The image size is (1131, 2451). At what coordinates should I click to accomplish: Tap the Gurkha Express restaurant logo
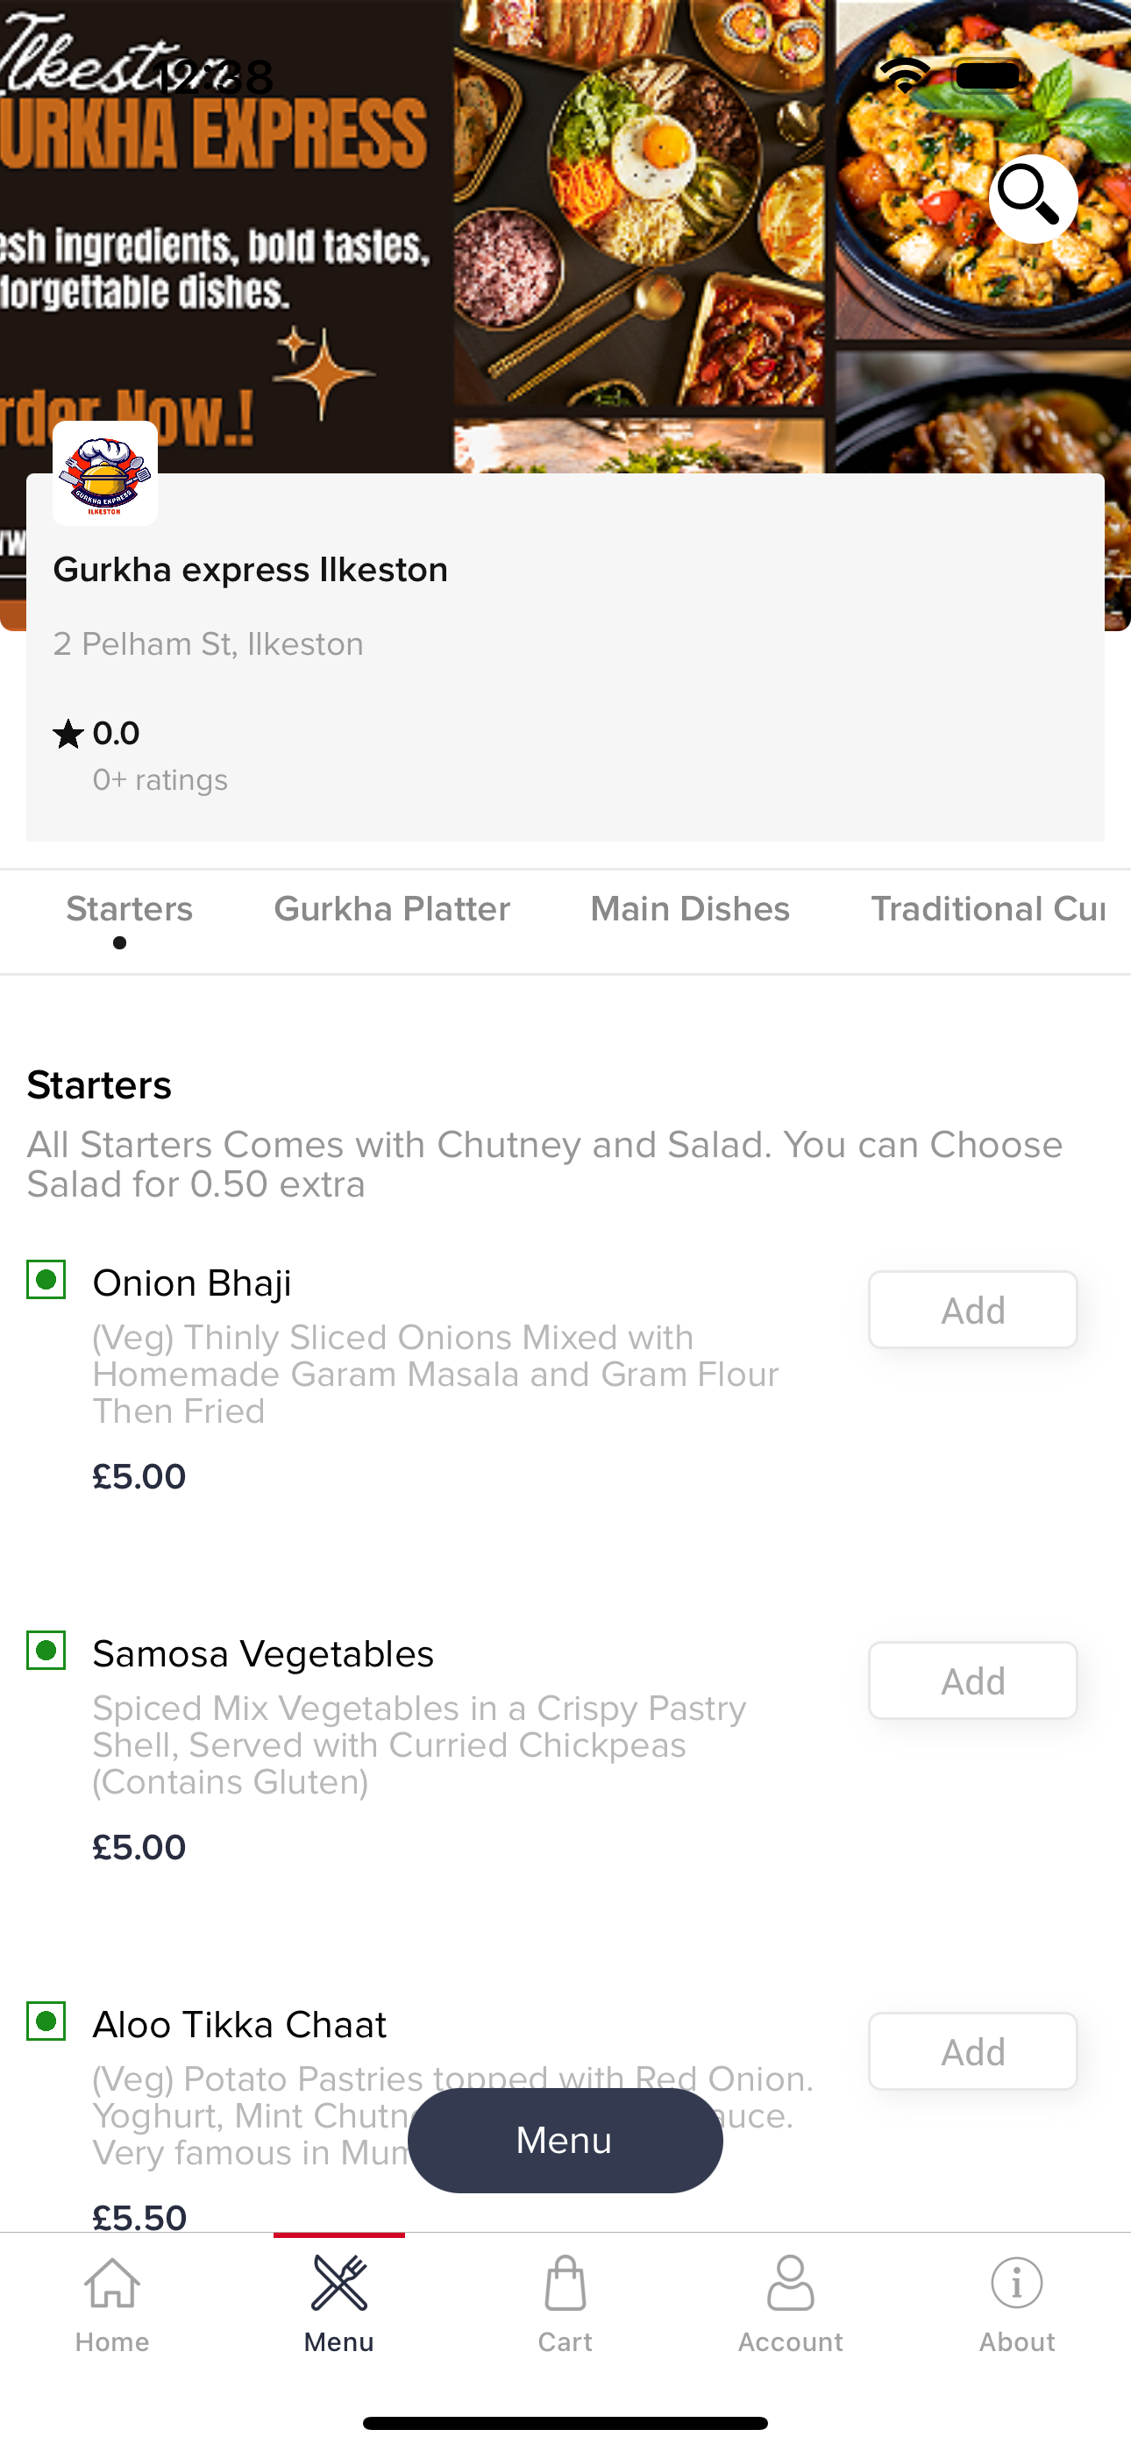click(x=104, y=472)
